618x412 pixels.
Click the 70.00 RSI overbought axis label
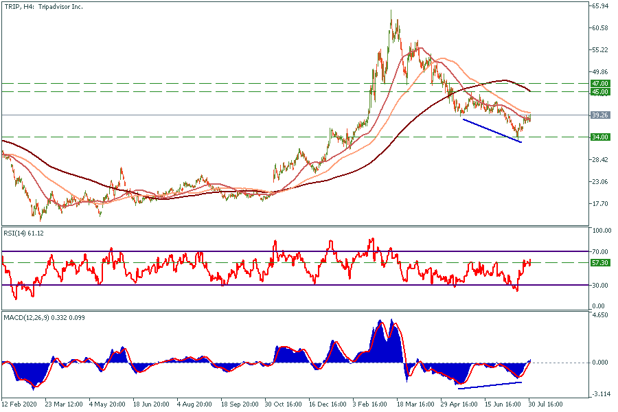click(x=600, y=252)
